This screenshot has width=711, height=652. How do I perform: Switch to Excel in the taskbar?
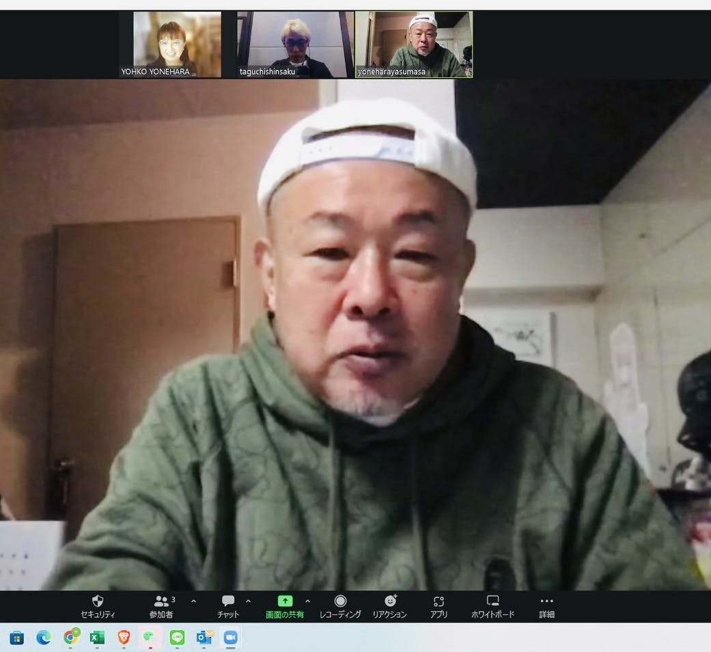click(x=97, y=638)
